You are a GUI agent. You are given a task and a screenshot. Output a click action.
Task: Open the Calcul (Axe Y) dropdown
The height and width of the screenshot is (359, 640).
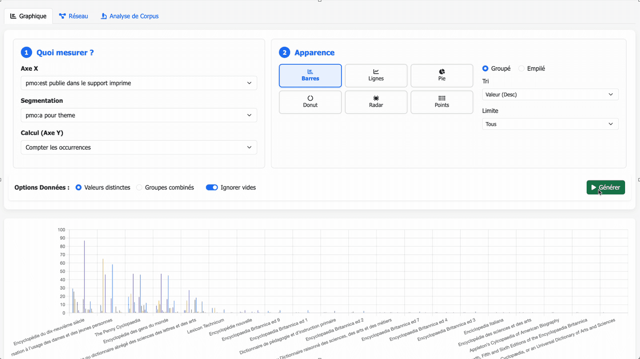coord(139,148)
